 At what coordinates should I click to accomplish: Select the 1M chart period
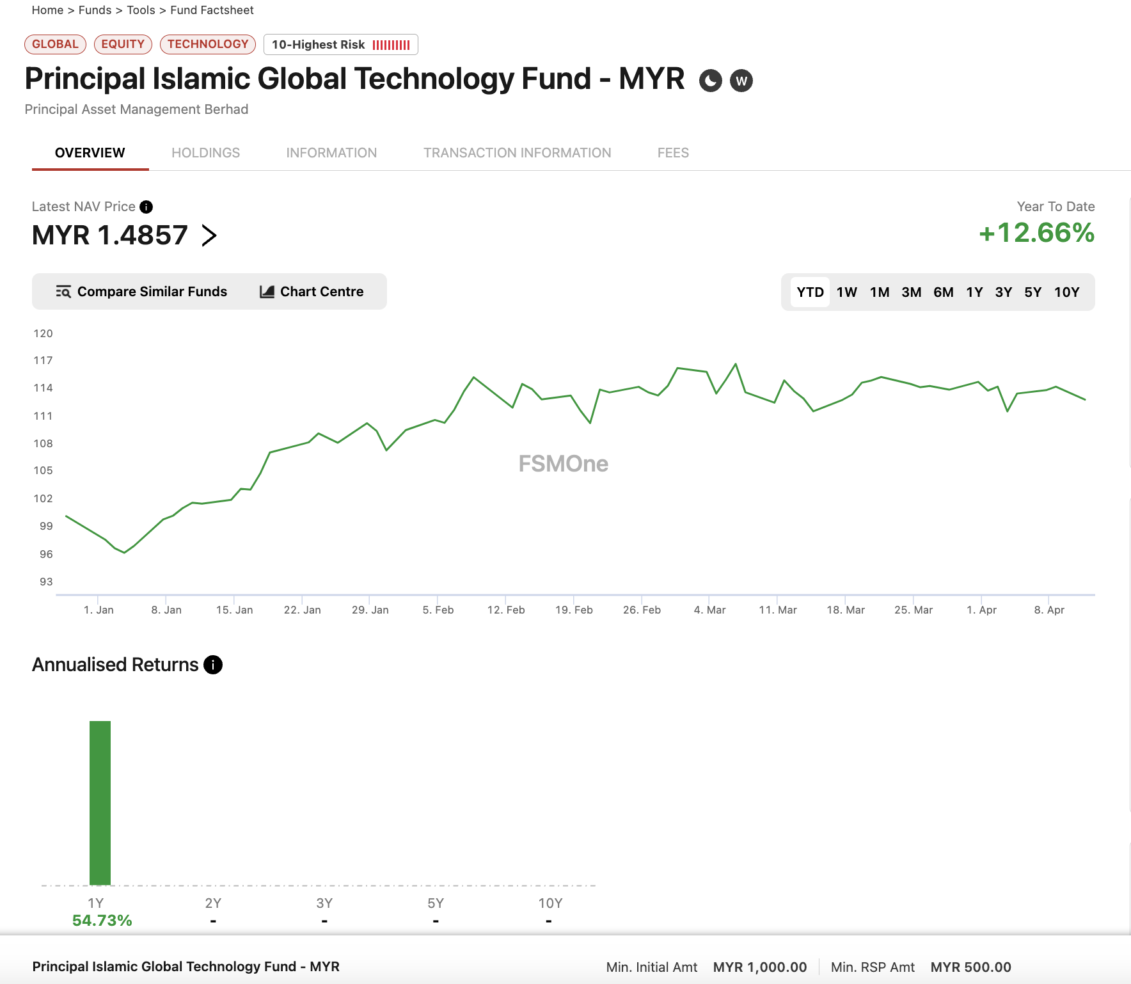point(880,292)
